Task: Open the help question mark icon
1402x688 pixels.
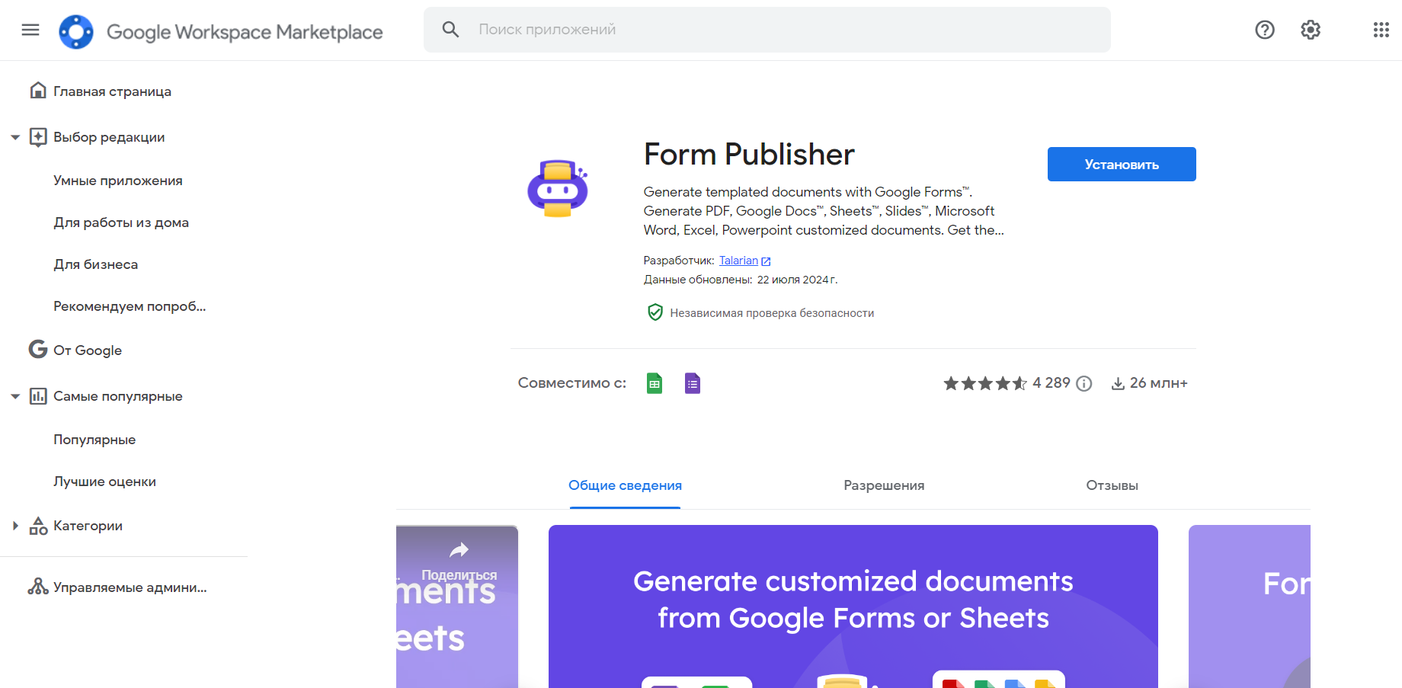Action: point(1265,30)
